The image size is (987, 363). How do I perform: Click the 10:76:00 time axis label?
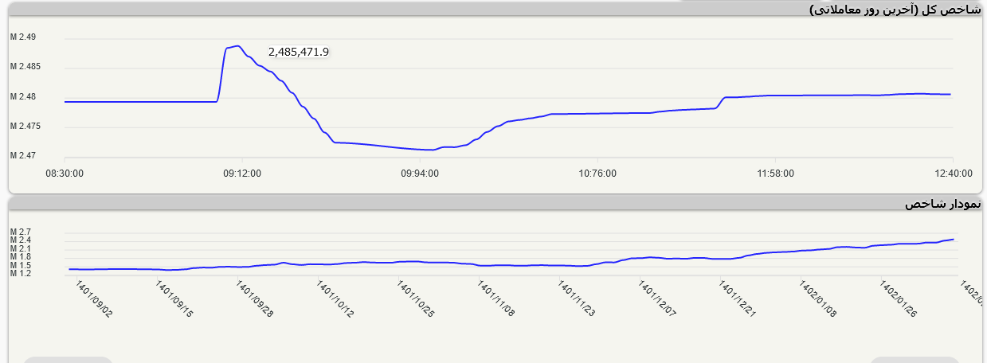[597, 174]
